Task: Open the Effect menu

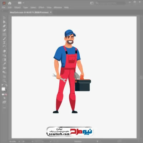Action: 41,8
